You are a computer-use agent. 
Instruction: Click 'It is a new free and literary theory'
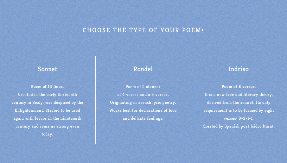(x=239, y=95)
